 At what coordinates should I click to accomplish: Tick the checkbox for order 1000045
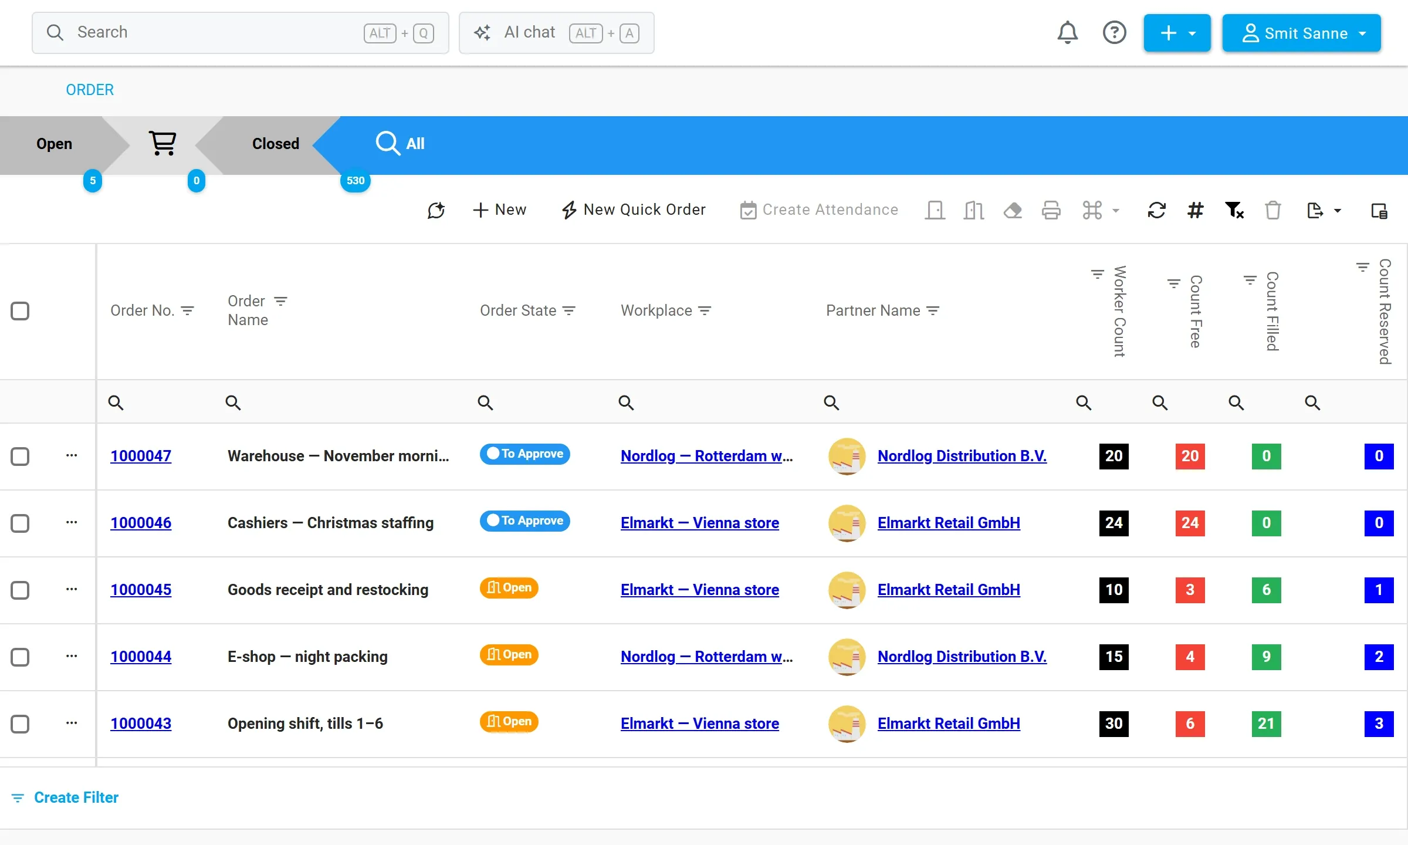tap(20, 590)
